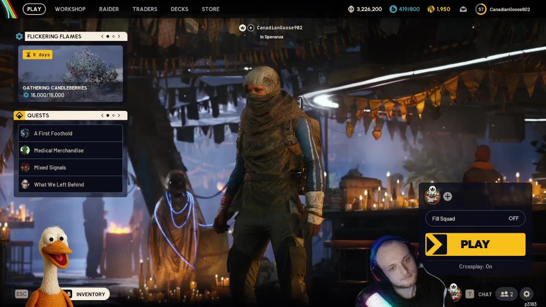Viewport: 546px width, 307px height.
Task: Open Gathering Candleberries event card
Action: (x=70, y=74)
